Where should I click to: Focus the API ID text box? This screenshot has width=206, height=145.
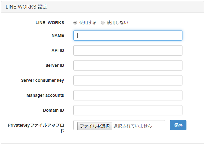(x=128, y=50)
